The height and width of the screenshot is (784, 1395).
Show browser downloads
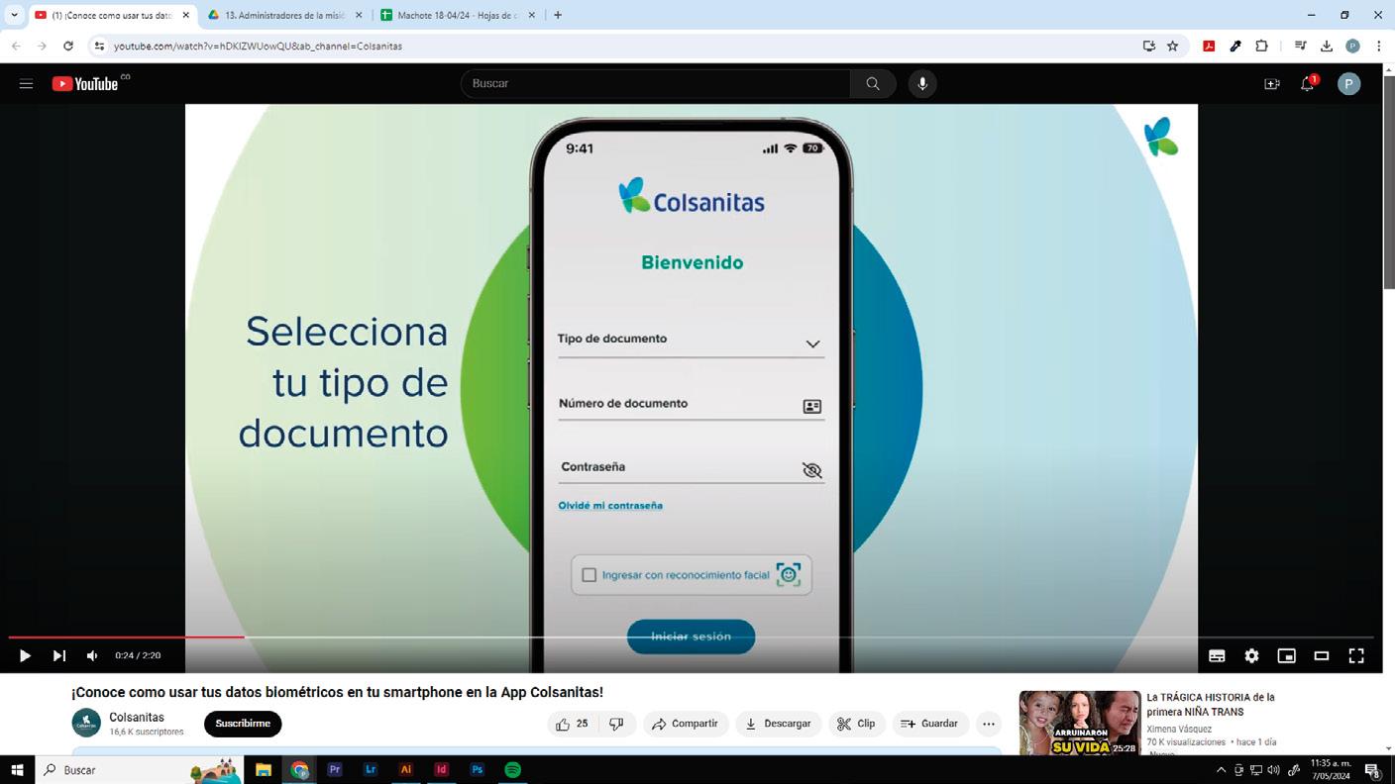1327,46
